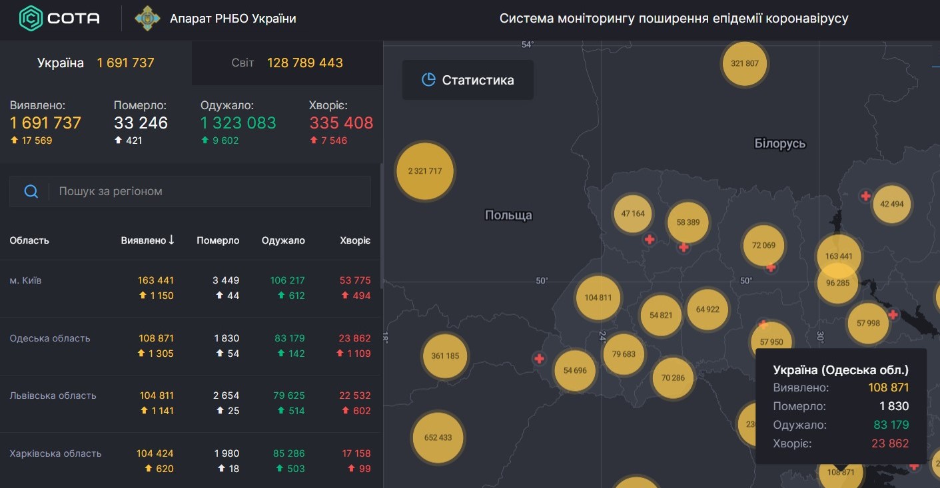The width and height of the screenshot is (940, 488).
Task: Click the red cross left of the 54 696 bubble
Action: [x=540, y=359]
